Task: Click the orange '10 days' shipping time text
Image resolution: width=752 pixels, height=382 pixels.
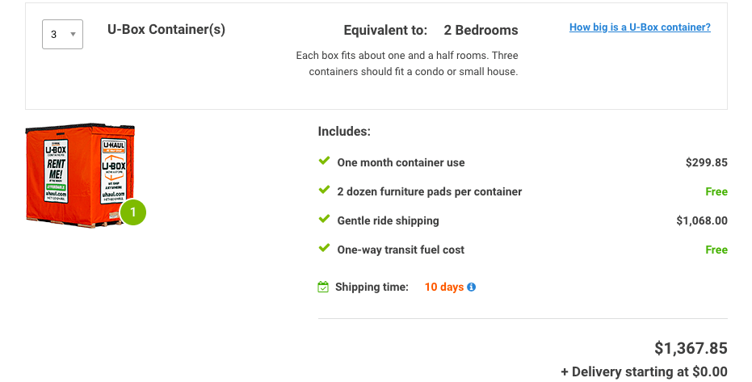Action: [444, 287]
